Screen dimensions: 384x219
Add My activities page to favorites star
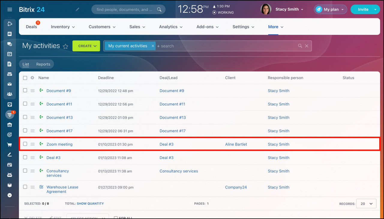pyautogui.click(x=65, y=46)
